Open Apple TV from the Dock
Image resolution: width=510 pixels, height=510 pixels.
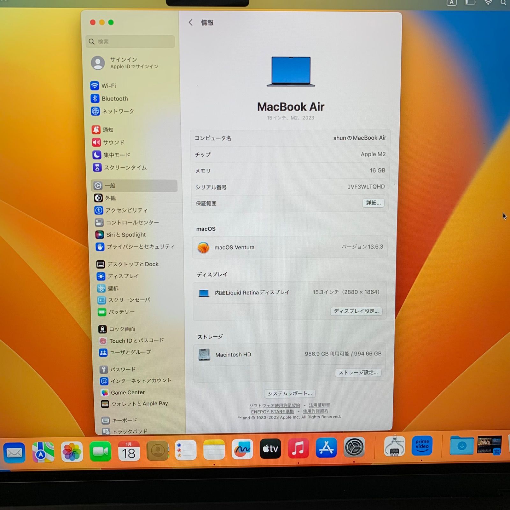click(x=270, y=448)
